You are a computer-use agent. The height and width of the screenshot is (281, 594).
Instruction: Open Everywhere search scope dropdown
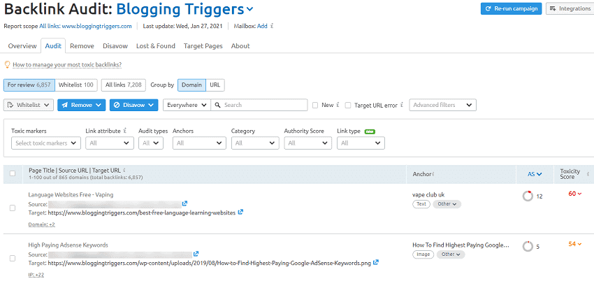coord(187,105)
